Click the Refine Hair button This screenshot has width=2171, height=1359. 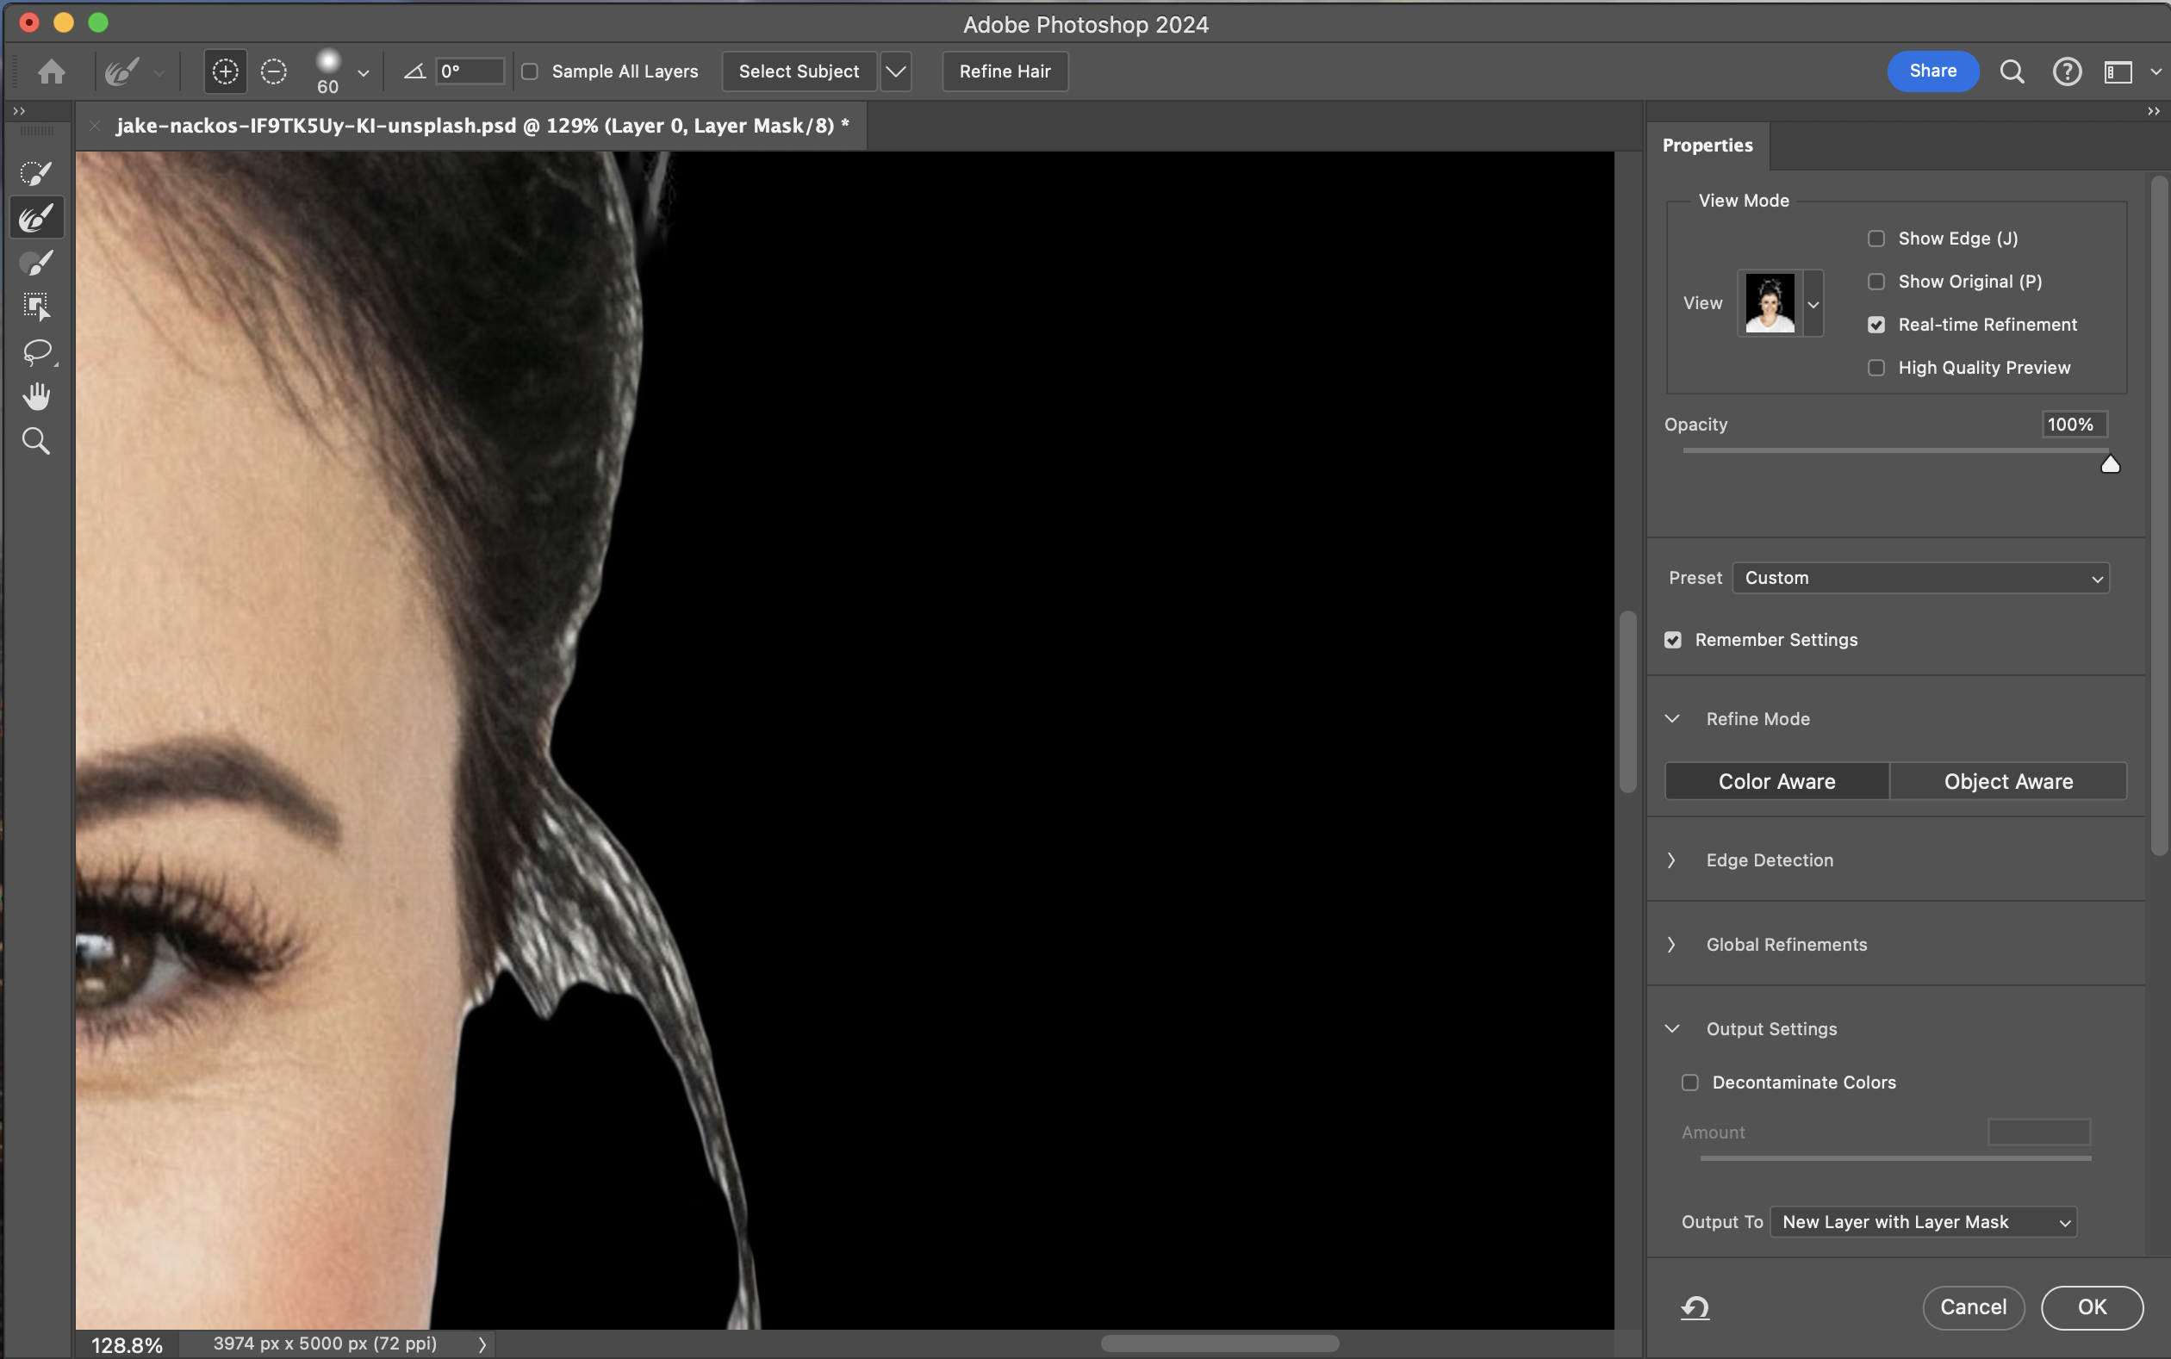click(1005, 71)
